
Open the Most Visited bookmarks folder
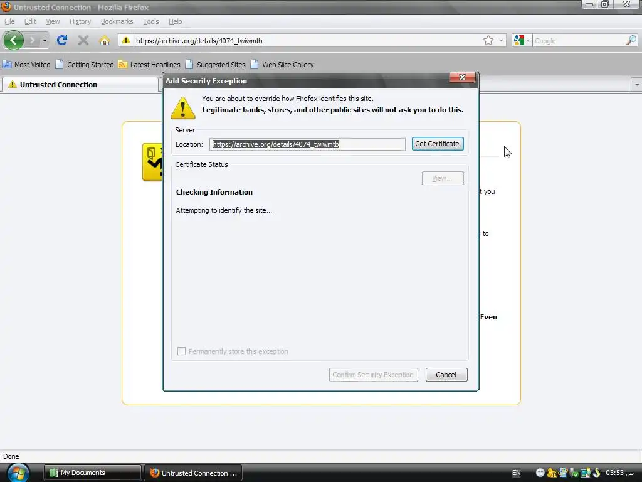coord(26,65)
